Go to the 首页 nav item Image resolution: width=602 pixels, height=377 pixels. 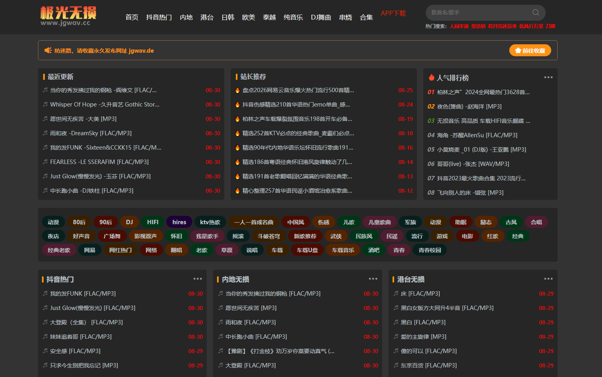tap(132, 17)
